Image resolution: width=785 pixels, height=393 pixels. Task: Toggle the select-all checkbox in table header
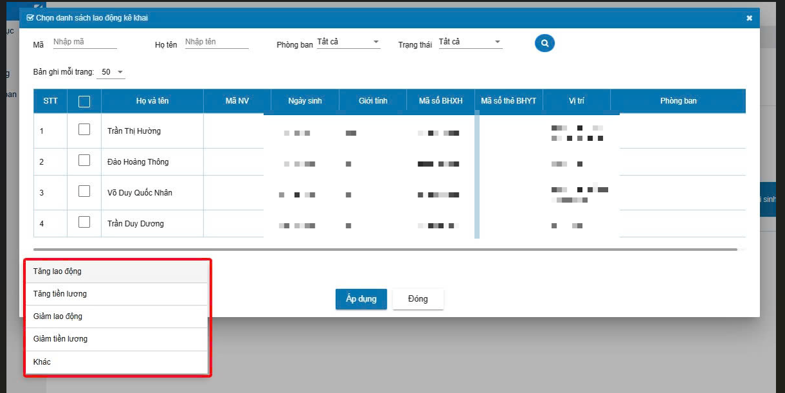tap(84, 101)
